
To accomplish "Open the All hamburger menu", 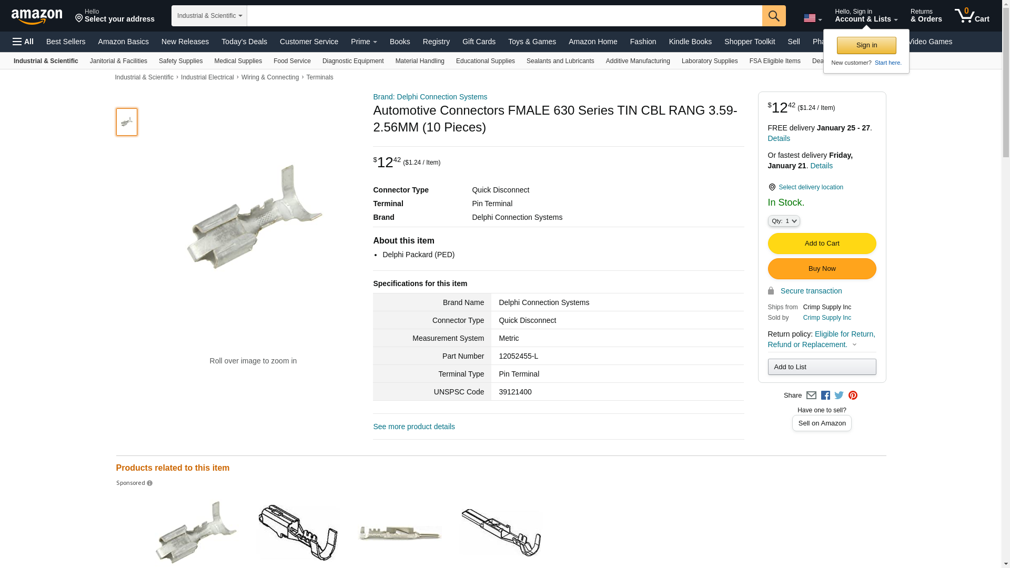I will point(23,42).
